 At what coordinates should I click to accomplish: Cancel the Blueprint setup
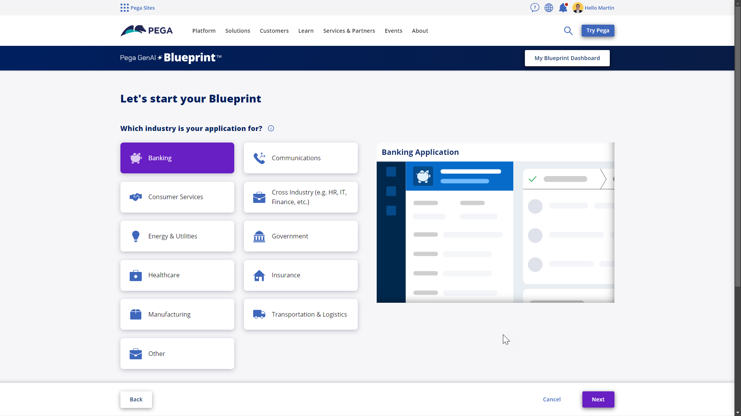click(552, 399)
